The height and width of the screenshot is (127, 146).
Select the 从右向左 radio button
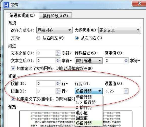coord(38,38)
